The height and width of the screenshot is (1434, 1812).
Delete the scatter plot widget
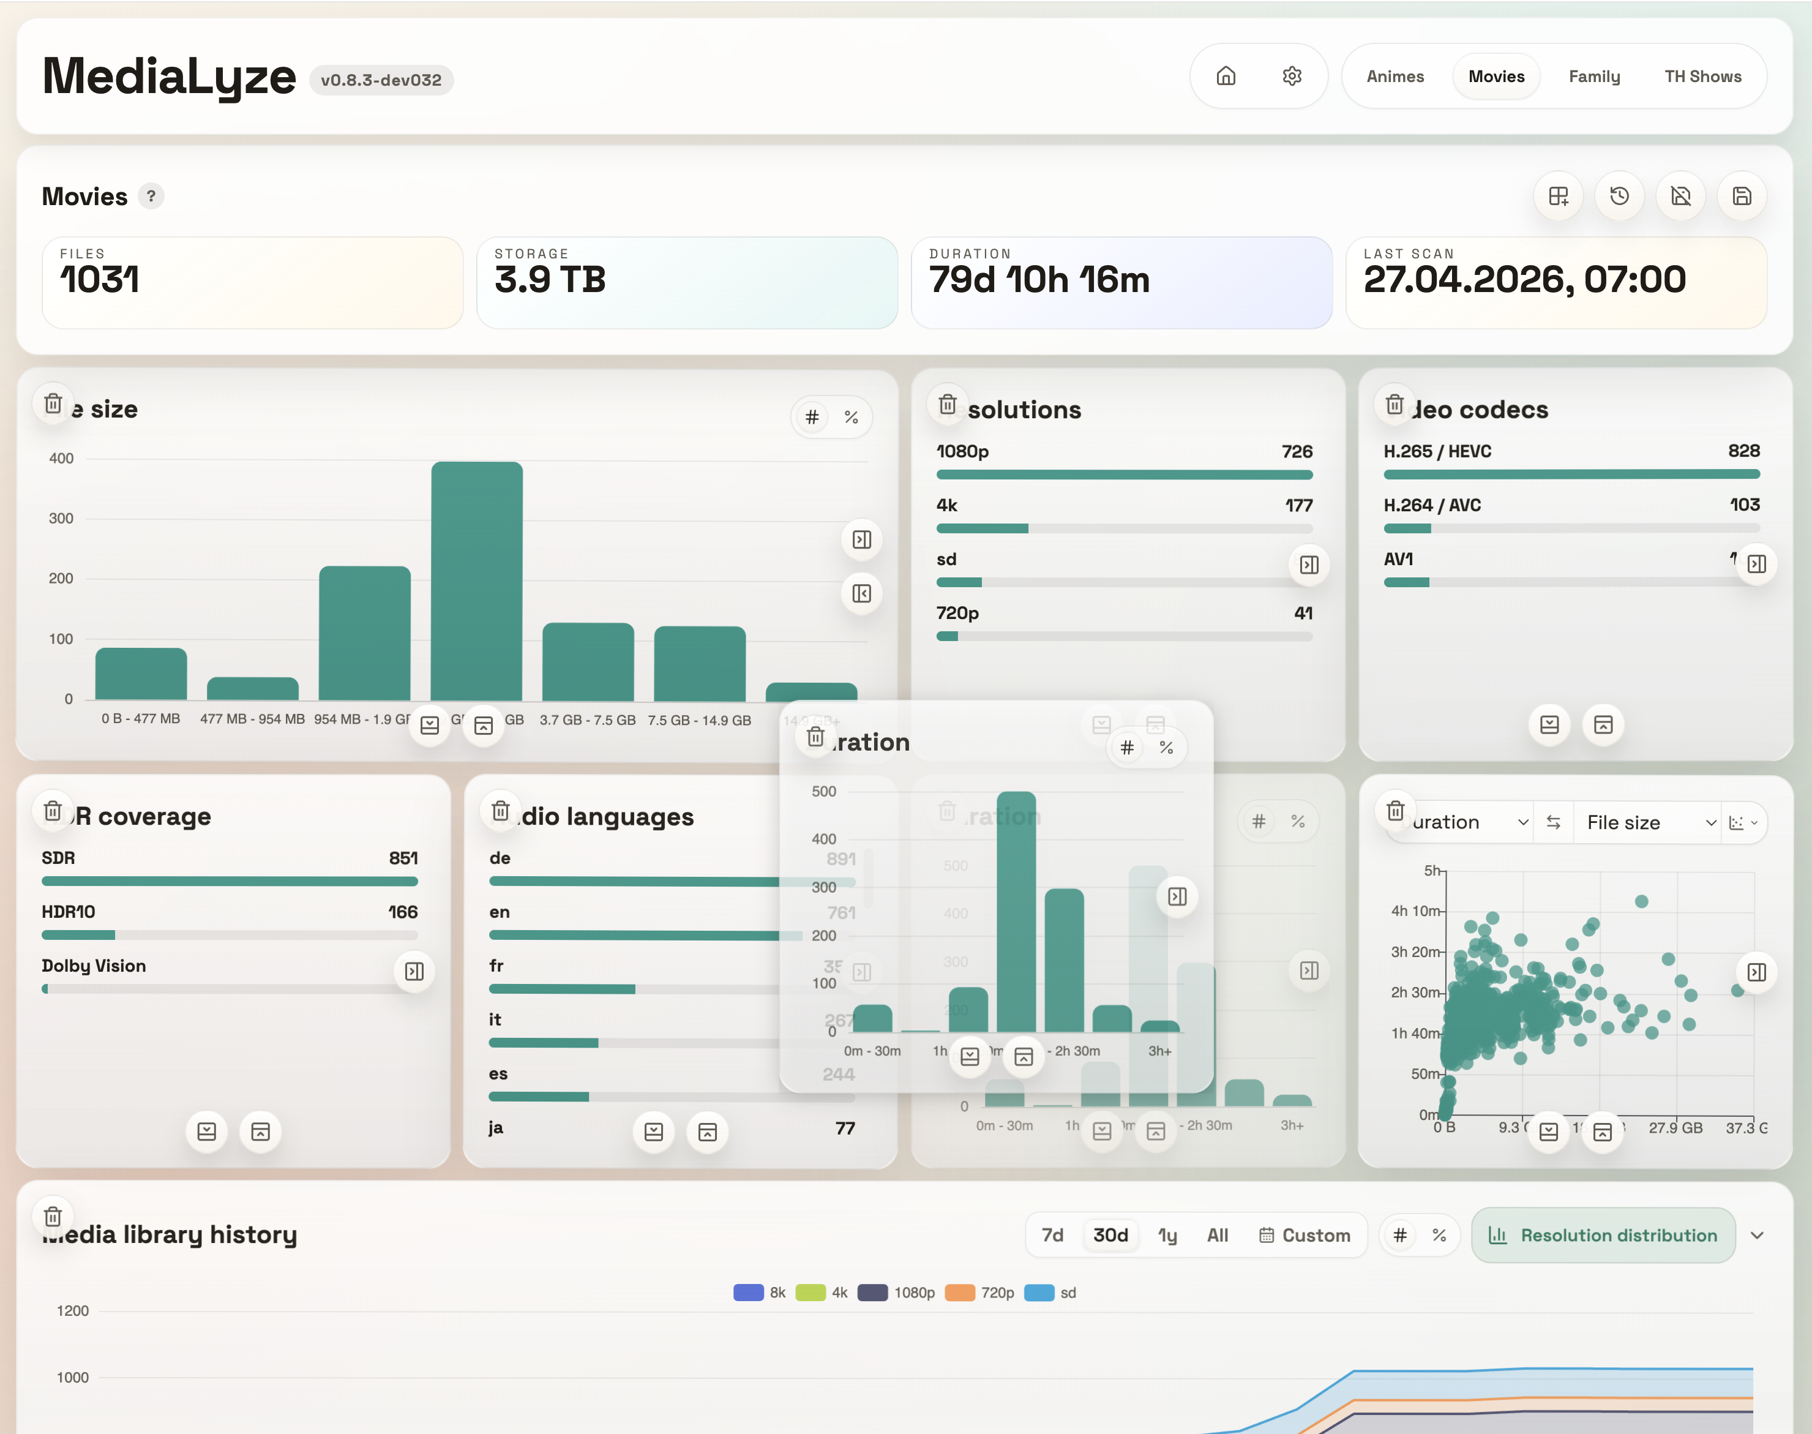tap(1396, 811)
